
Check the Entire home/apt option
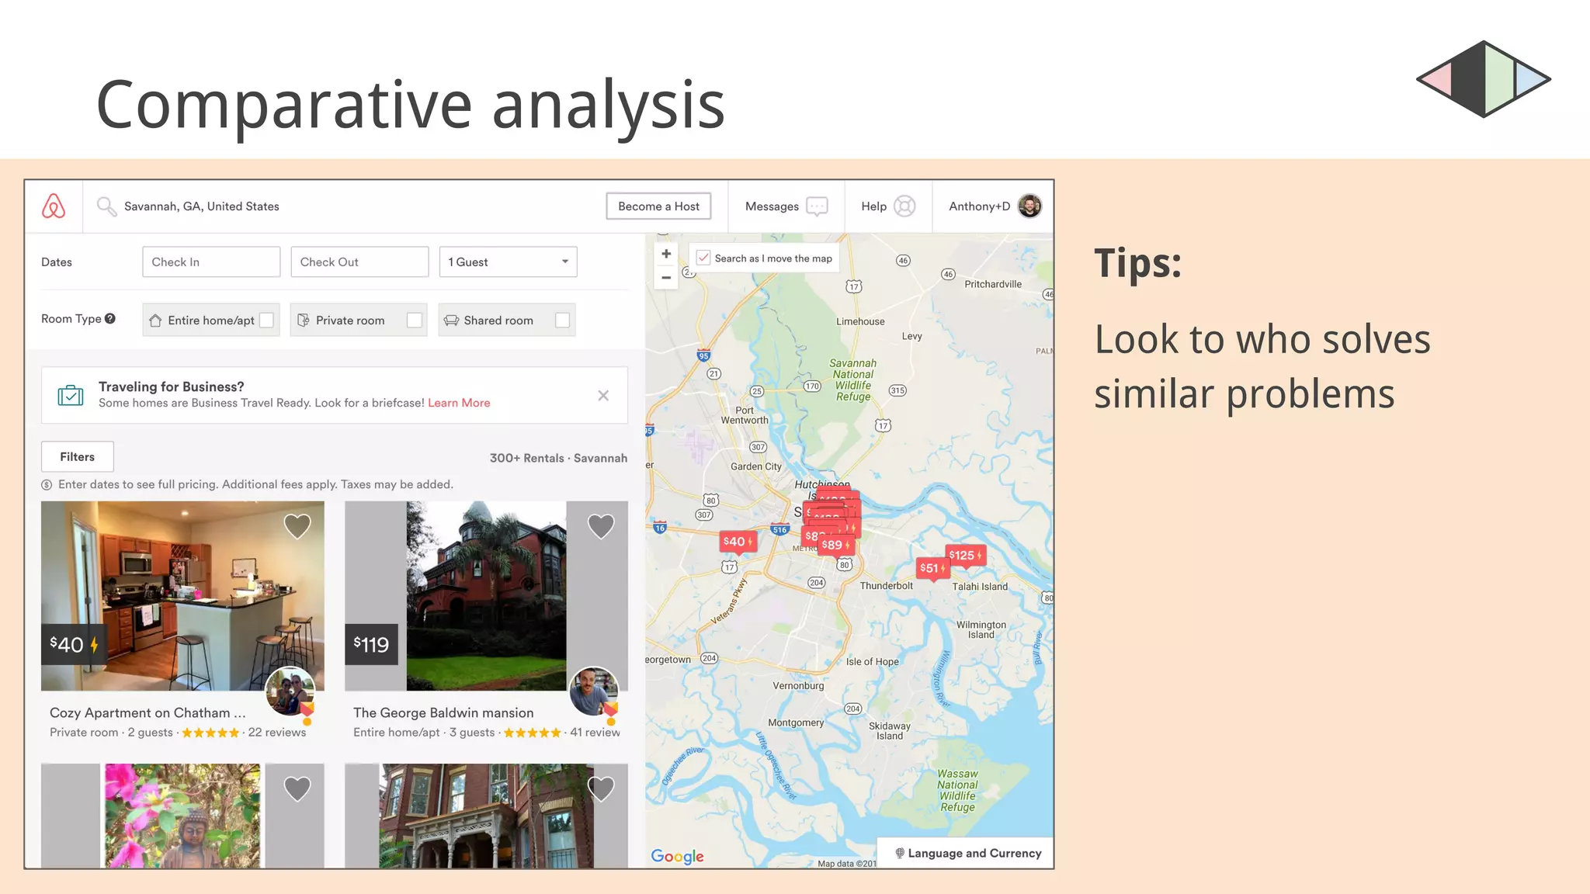coord(266,320)
